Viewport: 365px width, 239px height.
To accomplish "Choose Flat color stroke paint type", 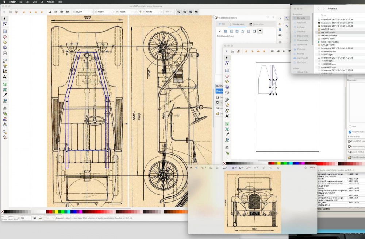I will [x=226, y=31].
